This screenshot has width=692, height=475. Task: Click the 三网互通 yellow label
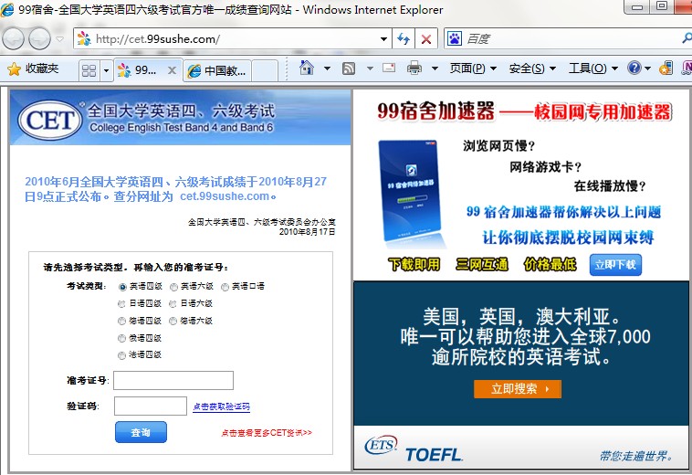point(482,264)
